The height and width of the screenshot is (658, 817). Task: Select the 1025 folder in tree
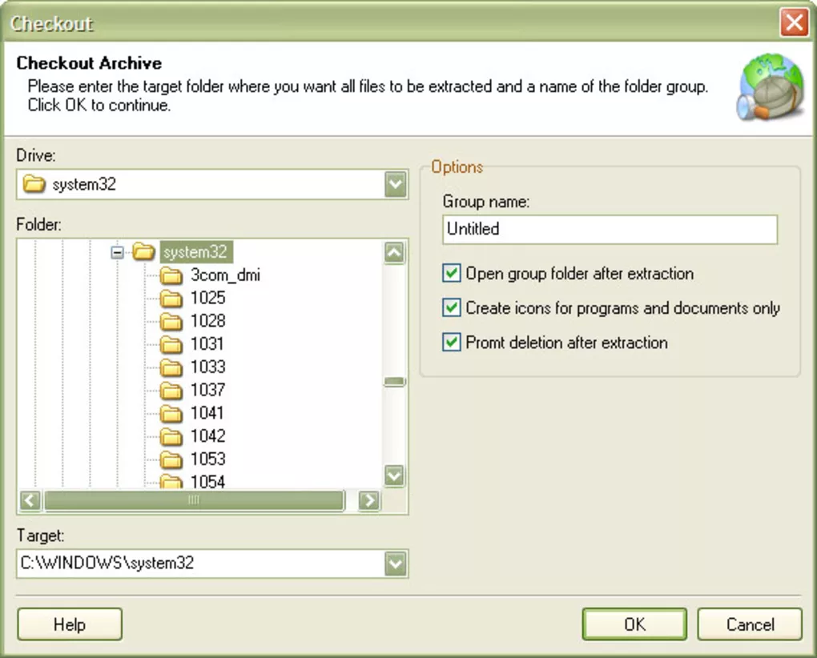tap(207, 298)
